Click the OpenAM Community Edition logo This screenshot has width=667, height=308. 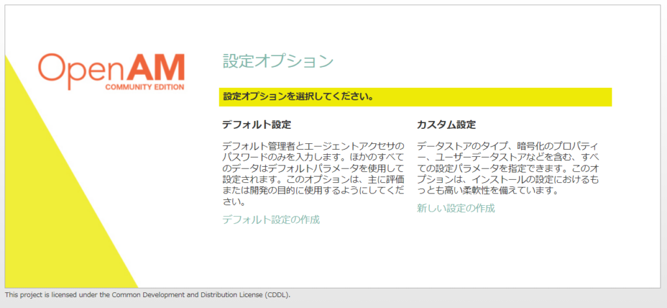(111, 72)
